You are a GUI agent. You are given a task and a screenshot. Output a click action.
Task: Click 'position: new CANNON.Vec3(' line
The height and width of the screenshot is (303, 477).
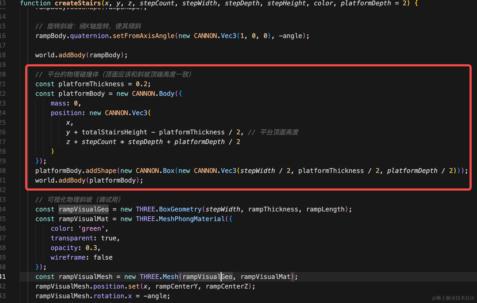point(101,113)
